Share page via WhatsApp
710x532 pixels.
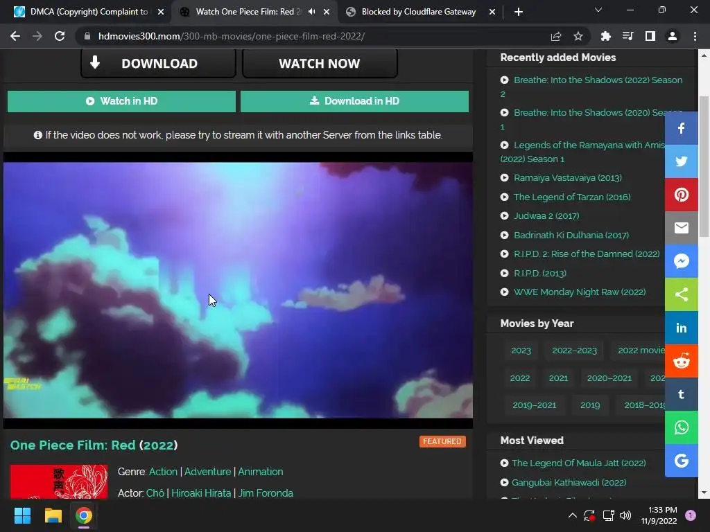pyautogui.click(x=681, y=427)
